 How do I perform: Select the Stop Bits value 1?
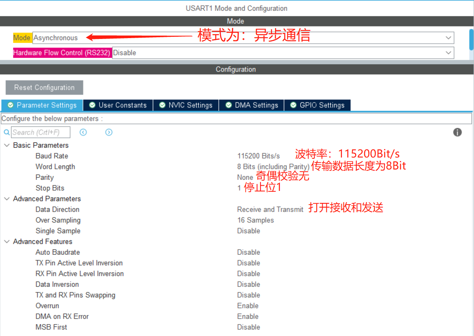pyautogui.click(x=239, y=188)
